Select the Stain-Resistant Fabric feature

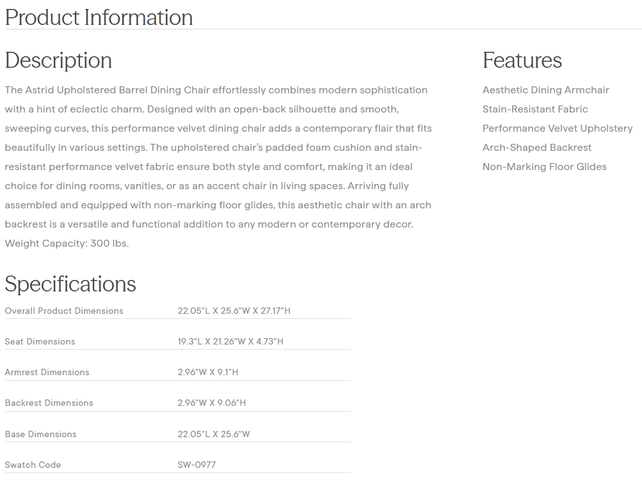click(x=534, y=109)
